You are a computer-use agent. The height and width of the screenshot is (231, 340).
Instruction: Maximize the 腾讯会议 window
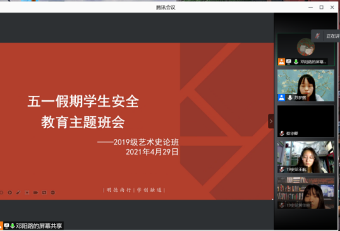pos(321,7)
